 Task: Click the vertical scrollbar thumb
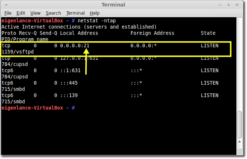tap(240, 125)
